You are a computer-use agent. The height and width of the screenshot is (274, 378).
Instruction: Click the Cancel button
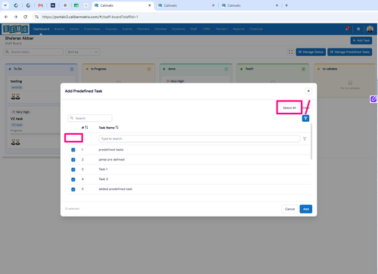(290, 209)
